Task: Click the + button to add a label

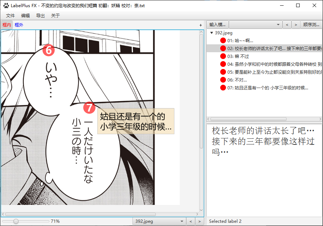Action: tap(200, 25)
